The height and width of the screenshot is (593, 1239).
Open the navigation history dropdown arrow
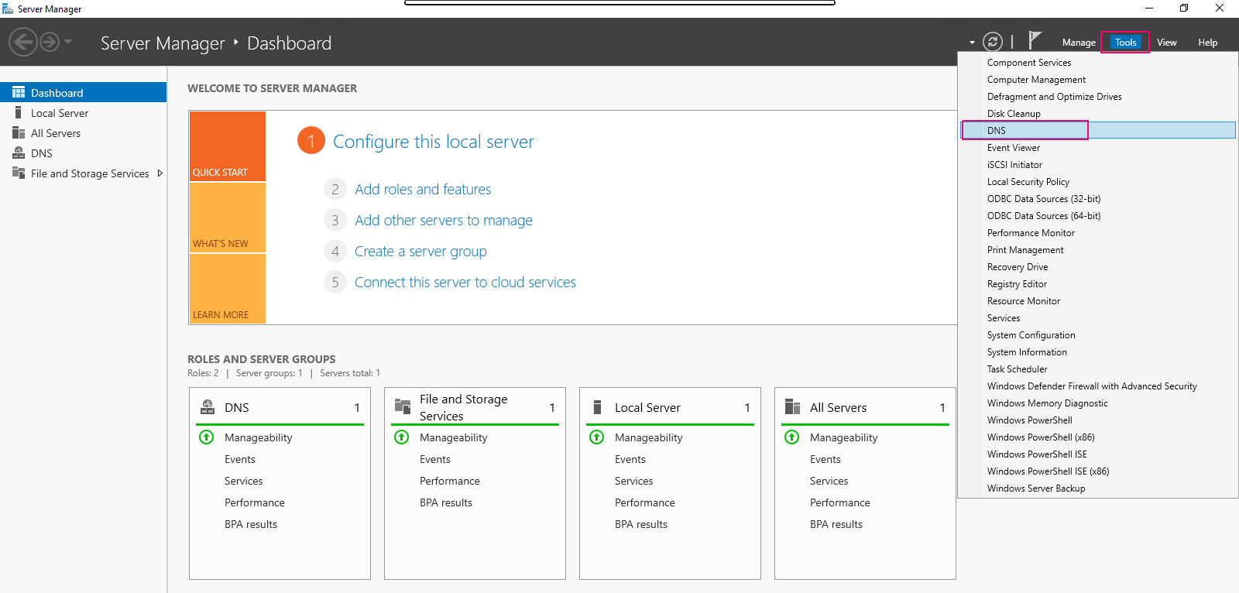point(68,42)
